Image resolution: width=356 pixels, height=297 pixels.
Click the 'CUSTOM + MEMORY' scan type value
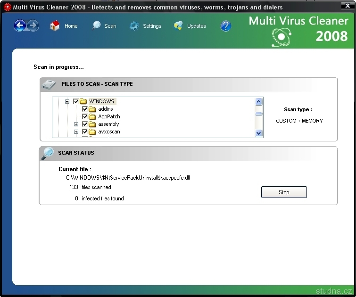pyautogui.click(x=299, y=121)
